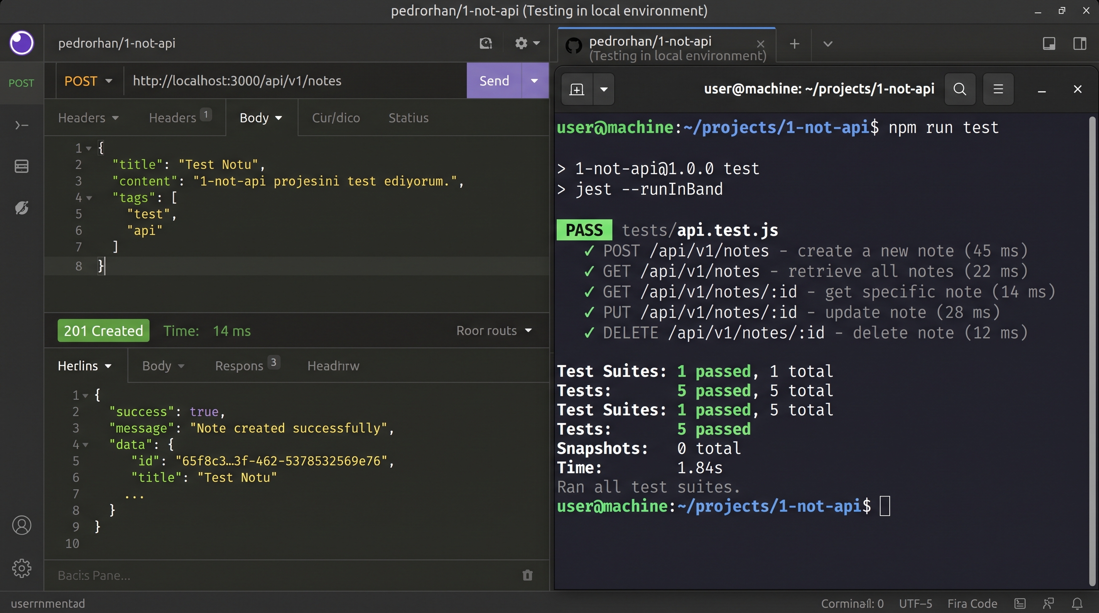Add a new tab with plus icon
Viewport: 1099px width, 613px height.
click(794, 44)
